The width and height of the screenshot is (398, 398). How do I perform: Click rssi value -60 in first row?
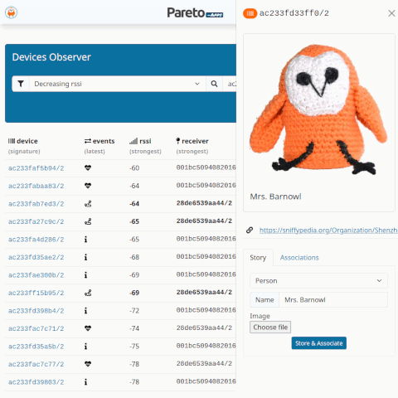134,168
